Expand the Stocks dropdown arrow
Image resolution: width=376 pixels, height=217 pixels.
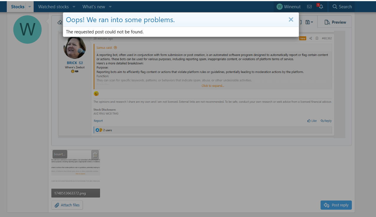pos(30,6)
